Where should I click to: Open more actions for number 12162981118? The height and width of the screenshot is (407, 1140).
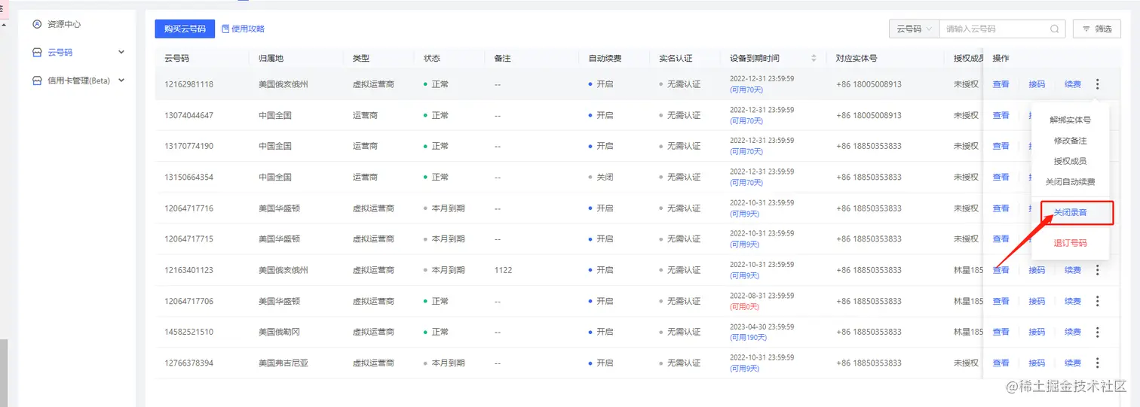(x=1097, y=84)
